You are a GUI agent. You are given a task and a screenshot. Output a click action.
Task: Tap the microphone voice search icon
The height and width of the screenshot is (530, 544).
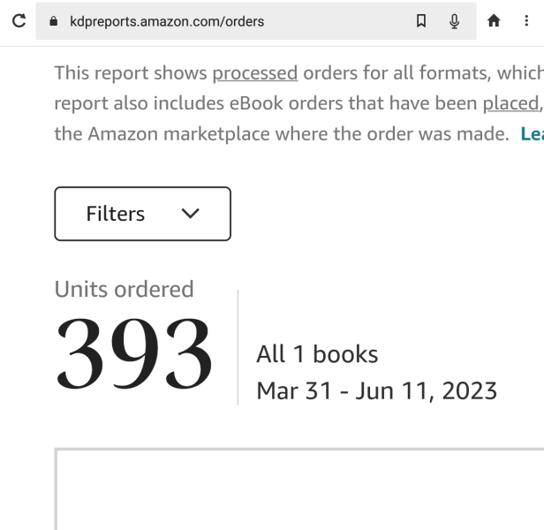pyautogui.click(x=454, y=21)
